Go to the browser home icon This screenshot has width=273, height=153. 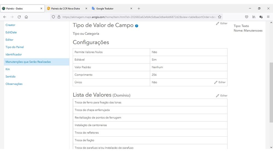(26, 17)
